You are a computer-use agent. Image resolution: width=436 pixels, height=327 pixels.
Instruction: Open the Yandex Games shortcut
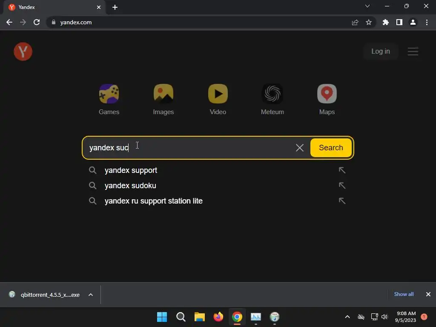pyautogui.click(x=109, y=99)
